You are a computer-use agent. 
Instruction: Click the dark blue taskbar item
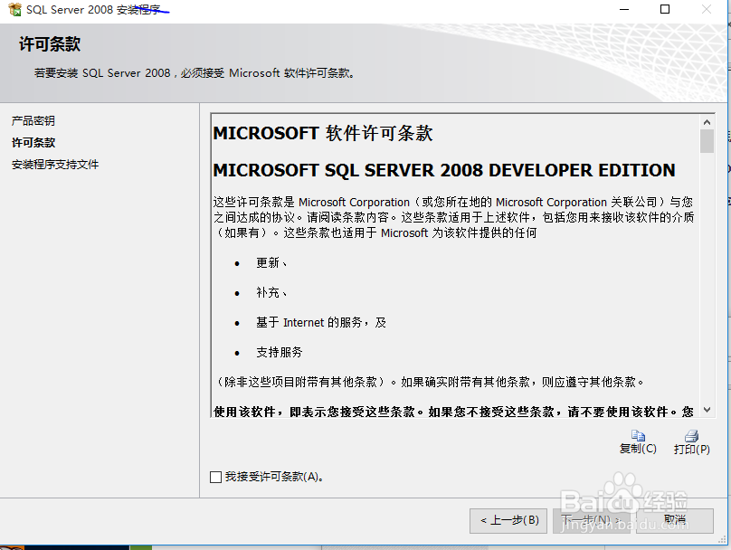(77, 545)
